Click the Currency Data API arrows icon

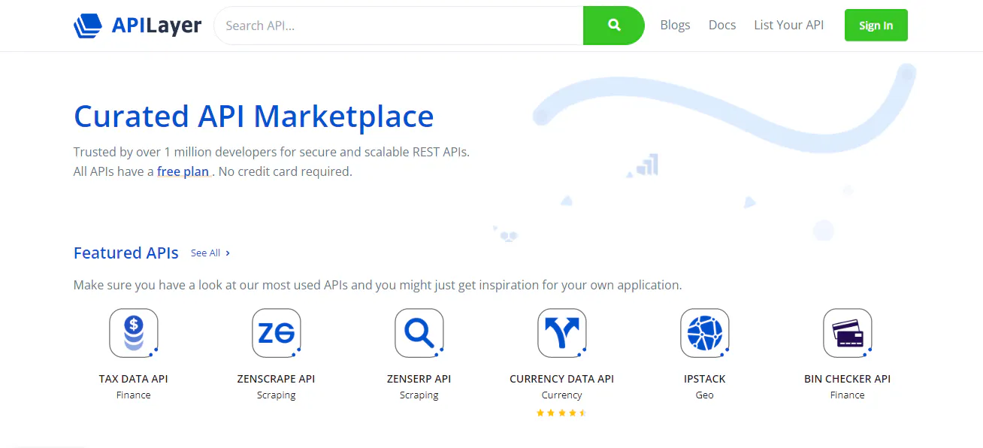click(x=561, y=333)
